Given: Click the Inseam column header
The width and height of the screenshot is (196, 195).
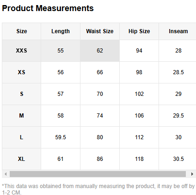Looking at the screenshot, I should click(x=178, y=31).
